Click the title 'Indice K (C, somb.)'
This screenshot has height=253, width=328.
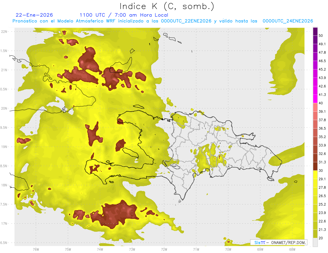click(x=167, y=6)
